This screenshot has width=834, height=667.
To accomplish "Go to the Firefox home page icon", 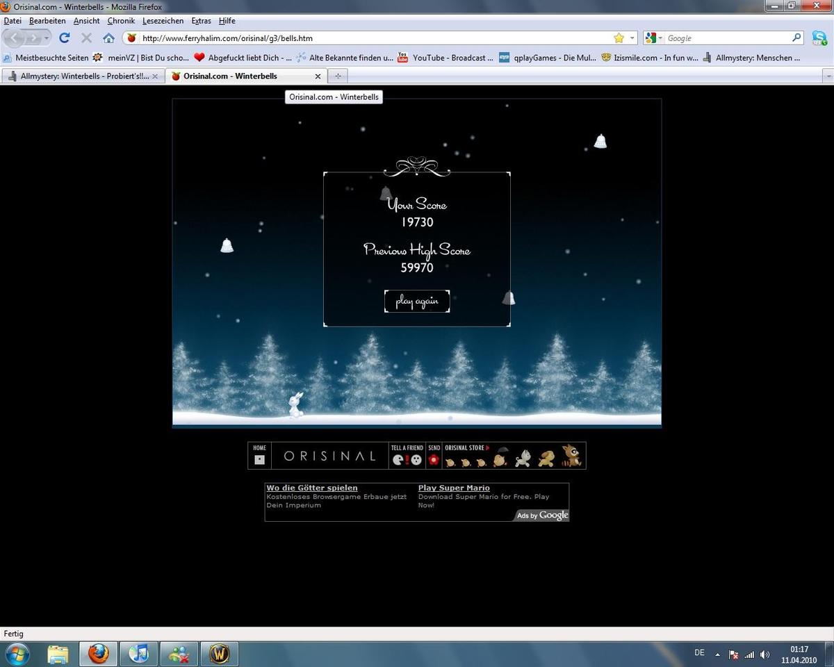I will coord(108,38).
